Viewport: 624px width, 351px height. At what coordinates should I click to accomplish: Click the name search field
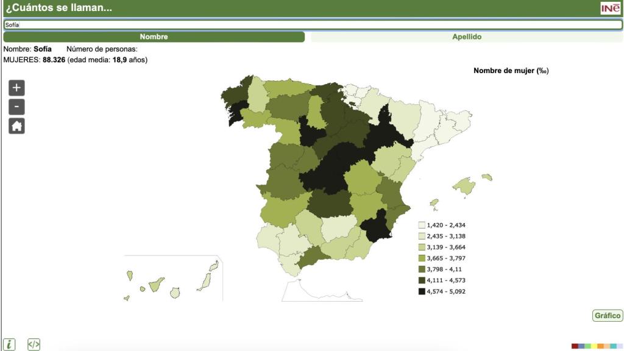pos(312,25)
